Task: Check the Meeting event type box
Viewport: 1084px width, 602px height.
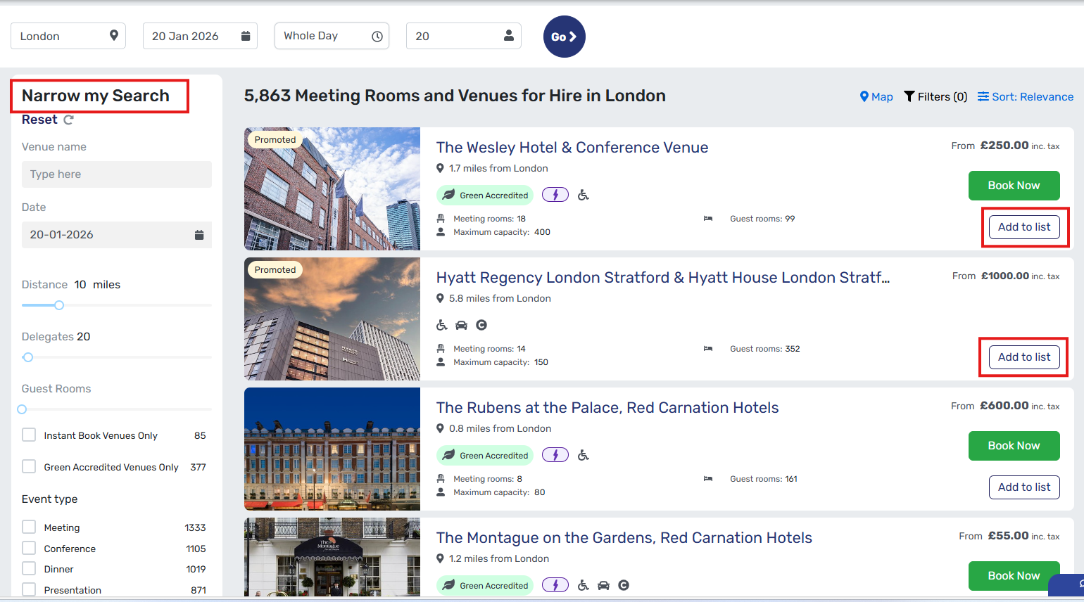Action: coord(29,527)
